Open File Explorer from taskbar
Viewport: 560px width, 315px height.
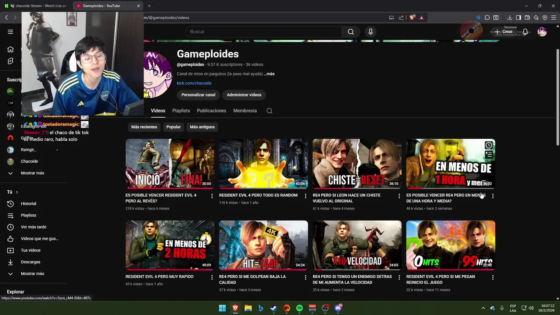(x=248, y=308)
